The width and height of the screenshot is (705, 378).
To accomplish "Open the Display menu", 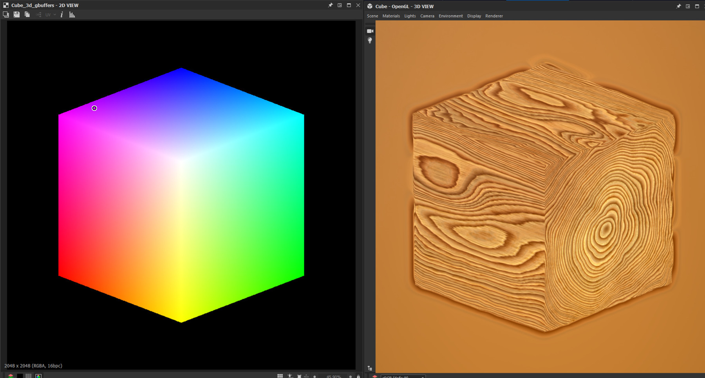I will [474, 16].
